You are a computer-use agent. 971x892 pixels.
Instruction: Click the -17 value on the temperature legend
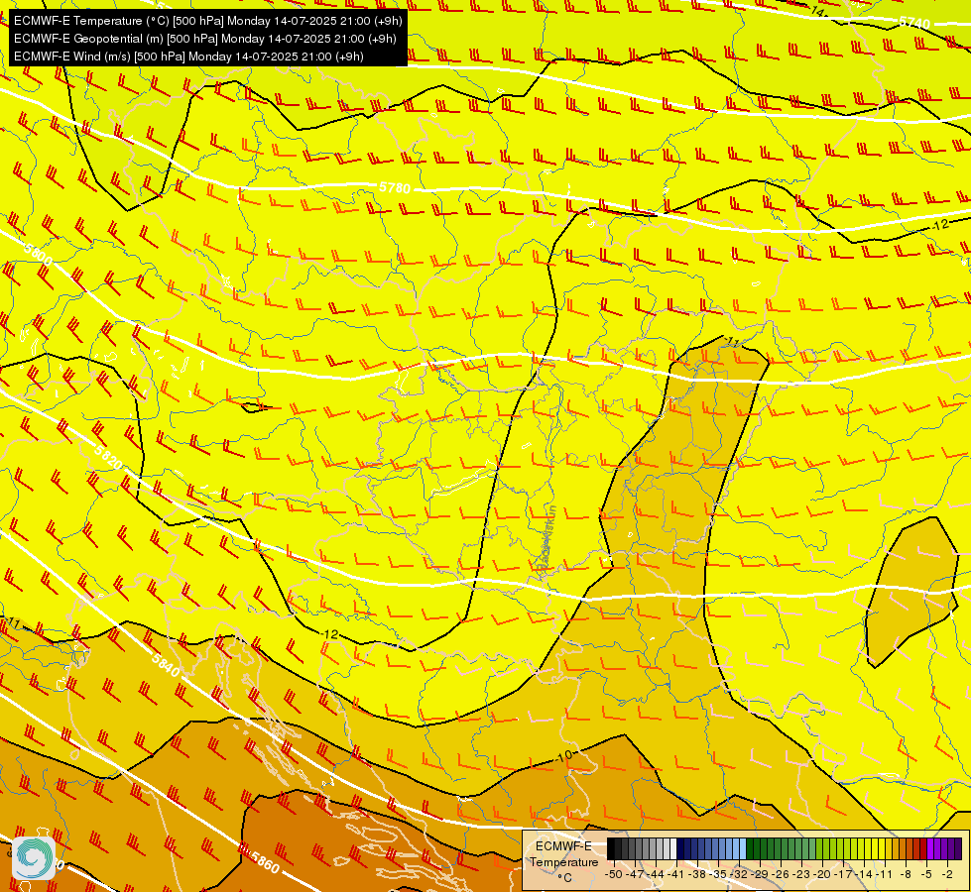tap(843, 874)
